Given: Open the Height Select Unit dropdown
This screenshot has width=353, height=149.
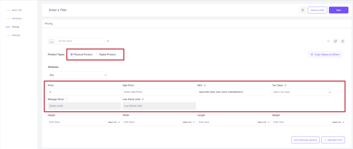Looking at the screenshot, I should pyautogui.click(x=114, y=122).
